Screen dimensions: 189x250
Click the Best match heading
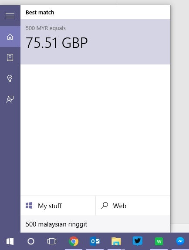(40, 13)
